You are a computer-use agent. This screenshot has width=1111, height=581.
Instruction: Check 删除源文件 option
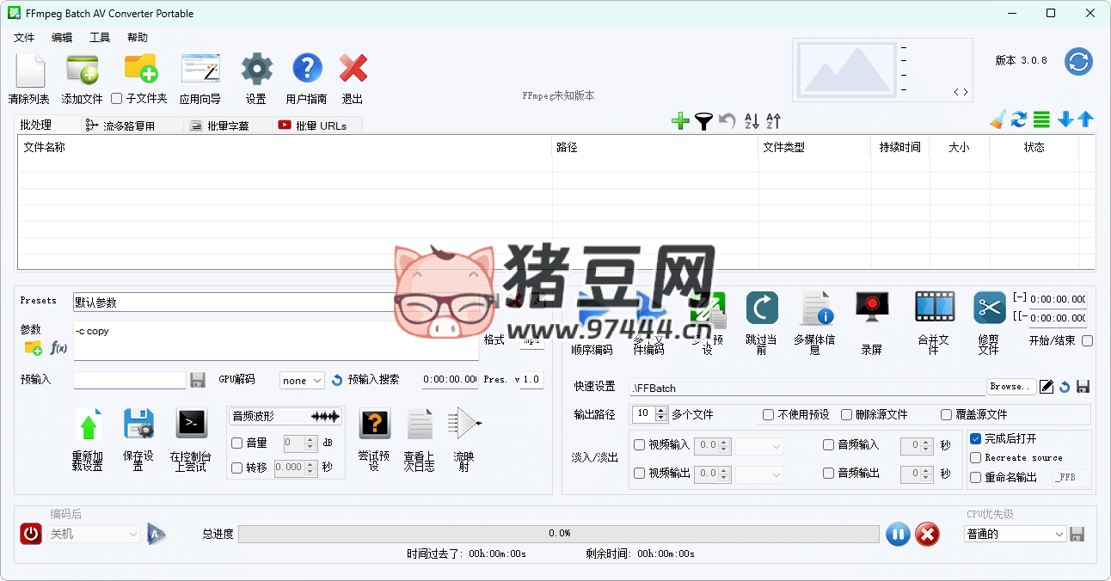point(846,415)
